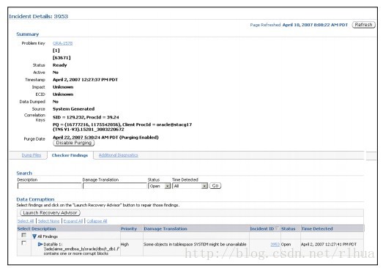Screen dimensions: 383x268
Task: Open the Additional Diagnostics tab
Action: (x=118, y=155)
